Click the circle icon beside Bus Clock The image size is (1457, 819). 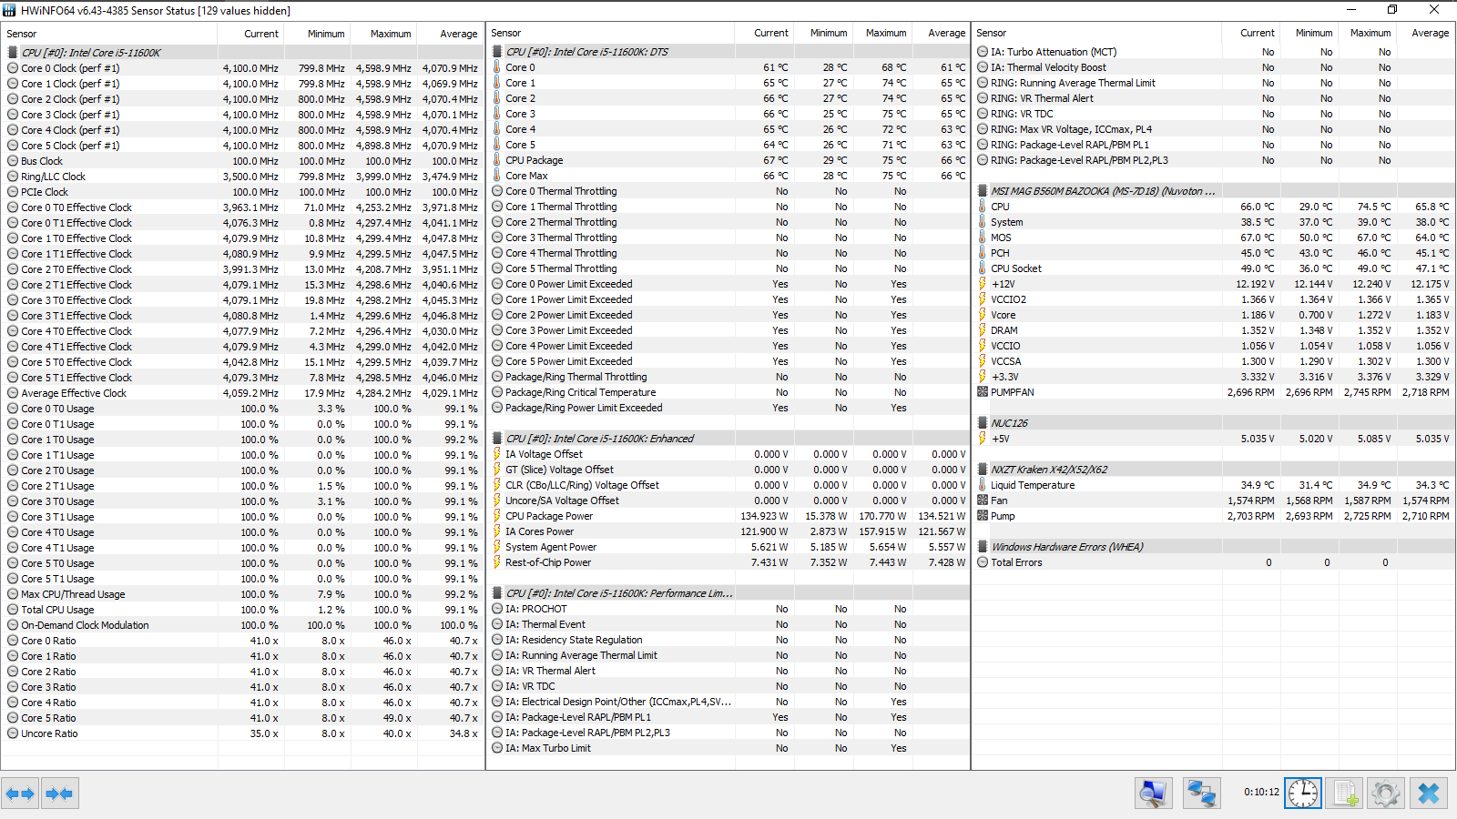pos(13,161)
